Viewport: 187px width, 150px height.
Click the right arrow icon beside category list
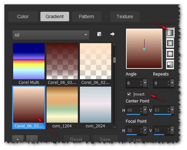coord(112,34)
